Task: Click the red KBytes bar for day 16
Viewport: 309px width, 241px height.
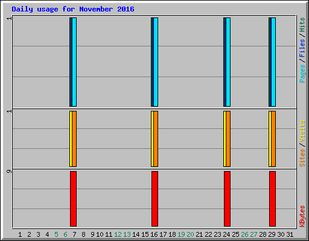Action: pyautogui.click(x=154, y=199)
